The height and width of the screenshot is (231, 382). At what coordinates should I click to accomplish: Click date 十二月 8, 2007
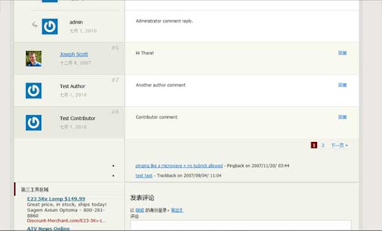(75, 63)
